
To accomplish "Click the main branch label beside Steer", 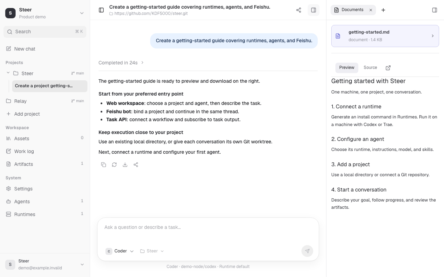I will (x=78, y=73).
